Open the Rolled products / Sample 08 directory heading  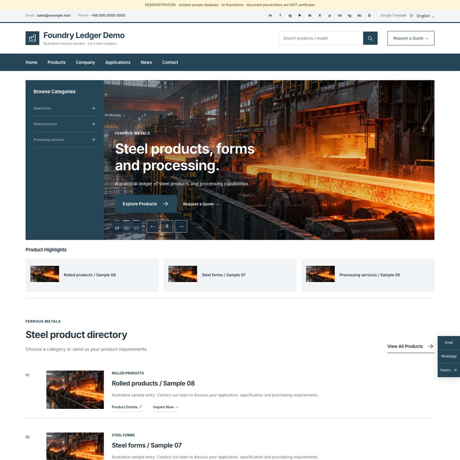coord(153,384)
